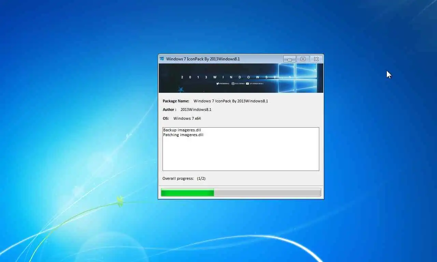Click the package name value text
The height and width of the screenshot is (262, 437).
click(x=231, y=101)
